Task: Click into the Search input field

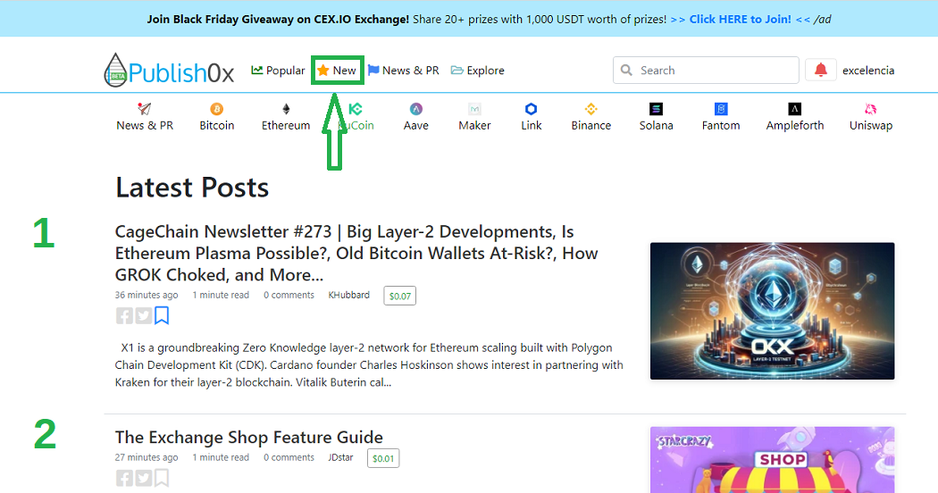Action: (x=706, y=71)
